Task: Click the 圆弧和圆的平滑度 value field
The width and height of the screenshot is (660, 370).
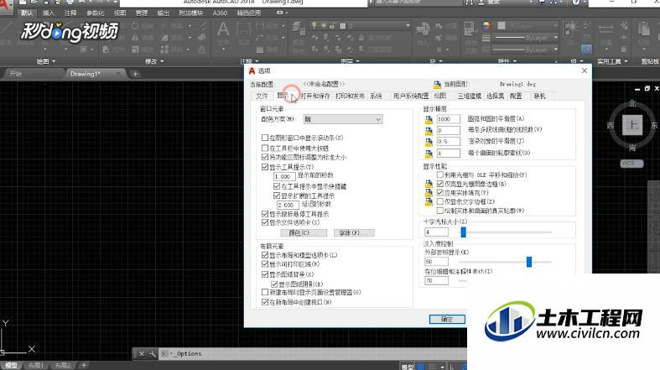Action: coord(449,119)
